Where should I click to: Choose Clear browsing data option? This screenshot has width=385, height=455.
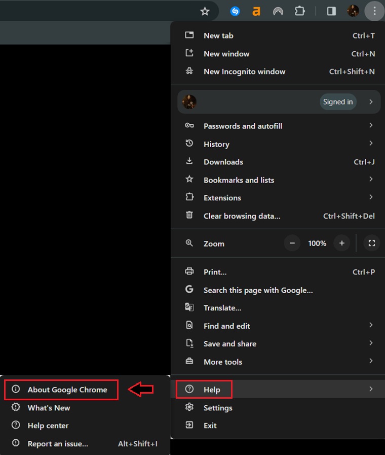(x=242, y=216)
